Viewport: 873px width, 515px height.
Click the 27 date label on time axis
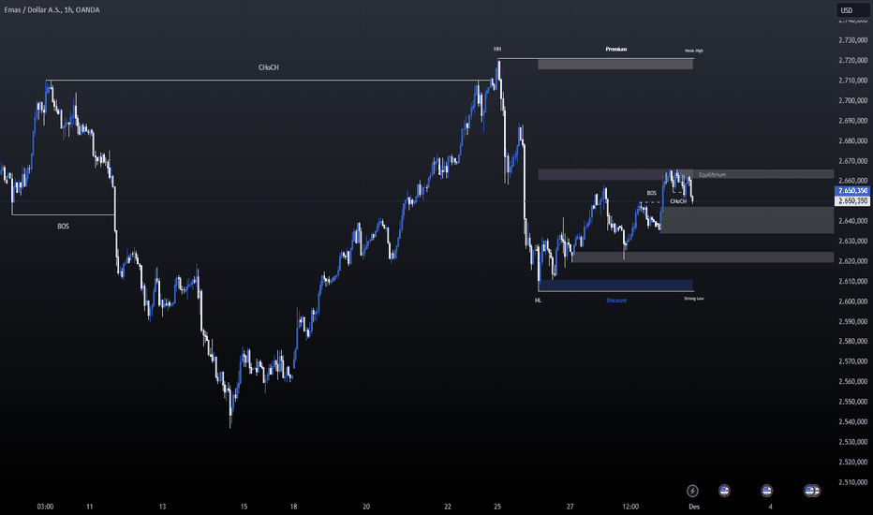coord(570,507)
